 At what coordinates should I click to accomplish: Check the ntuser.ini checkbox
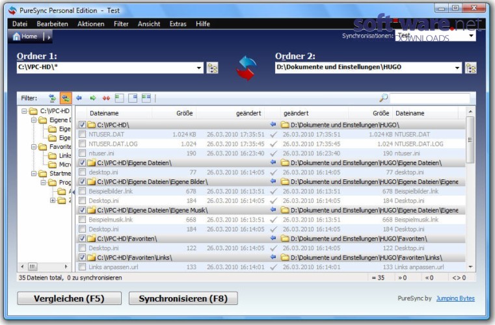[x=82, y=153]
